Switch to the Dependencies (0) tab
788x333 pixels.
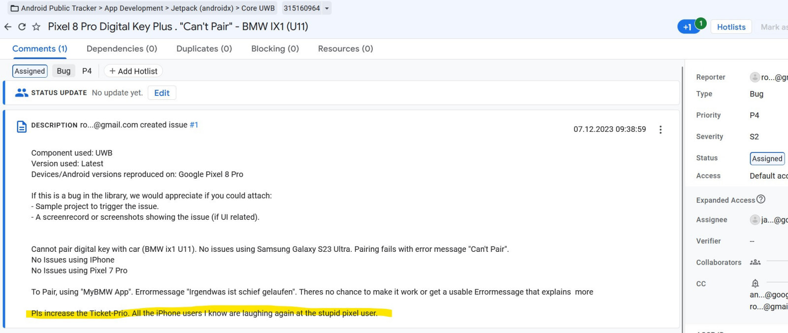(122, 49)
